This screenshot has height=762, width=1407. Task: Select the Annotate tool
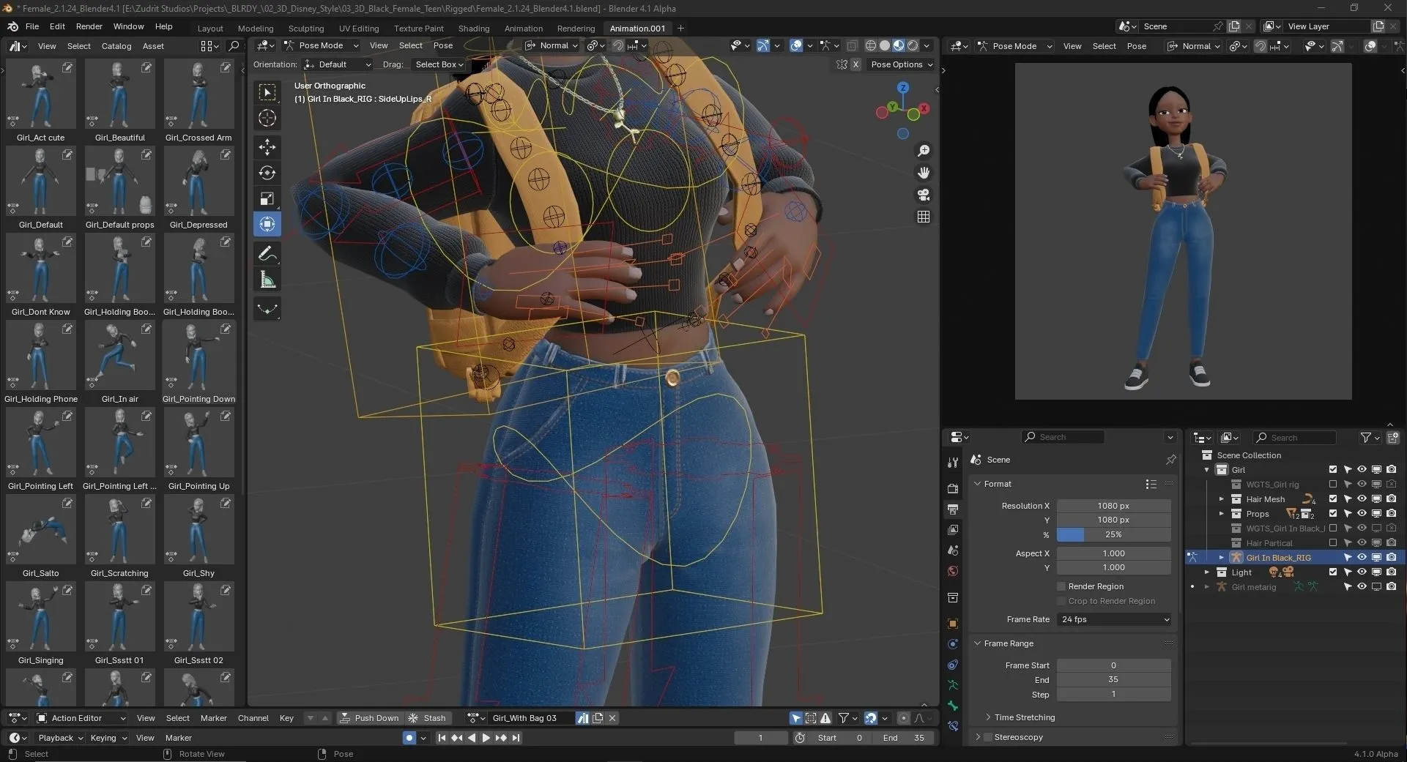[267, 253]
